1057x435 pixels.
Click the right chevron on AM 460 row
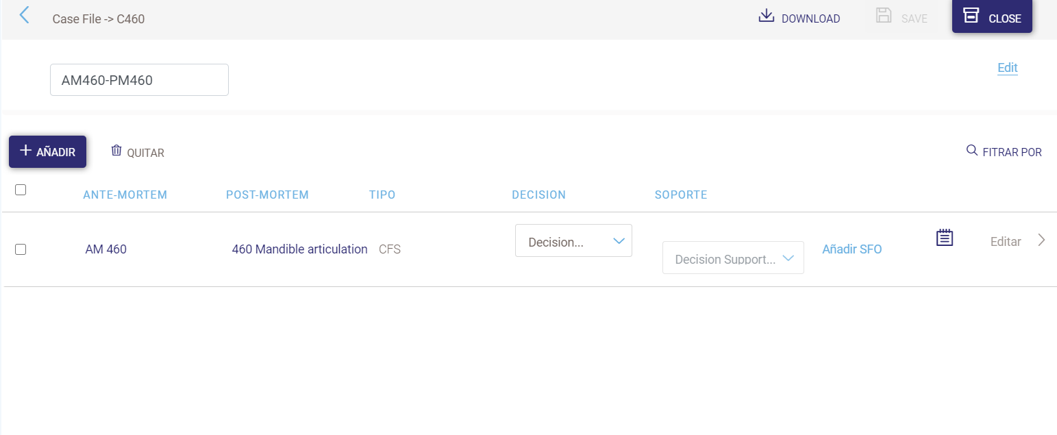(1041, 240)
